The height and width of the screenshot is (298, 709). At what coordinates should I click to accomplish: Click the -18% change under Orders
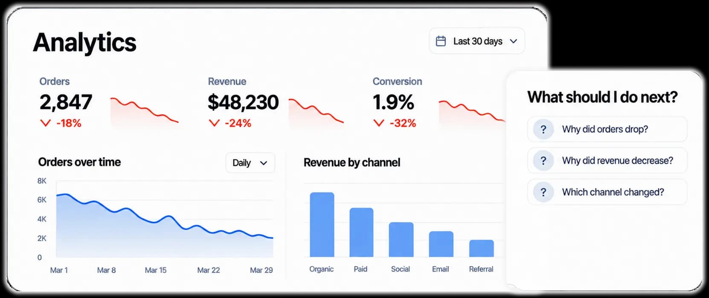(69, 123)
